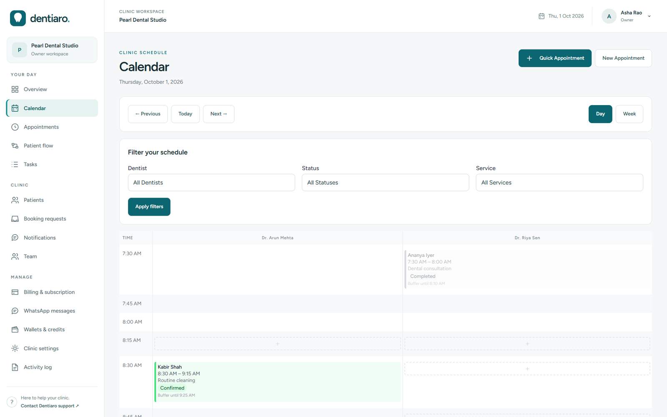Go to the Next day
Screen dimensions: 667x417
(x=219, y=114)
